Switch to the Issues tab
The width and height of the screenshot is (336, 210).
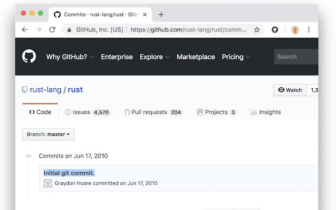click(88, 112)
